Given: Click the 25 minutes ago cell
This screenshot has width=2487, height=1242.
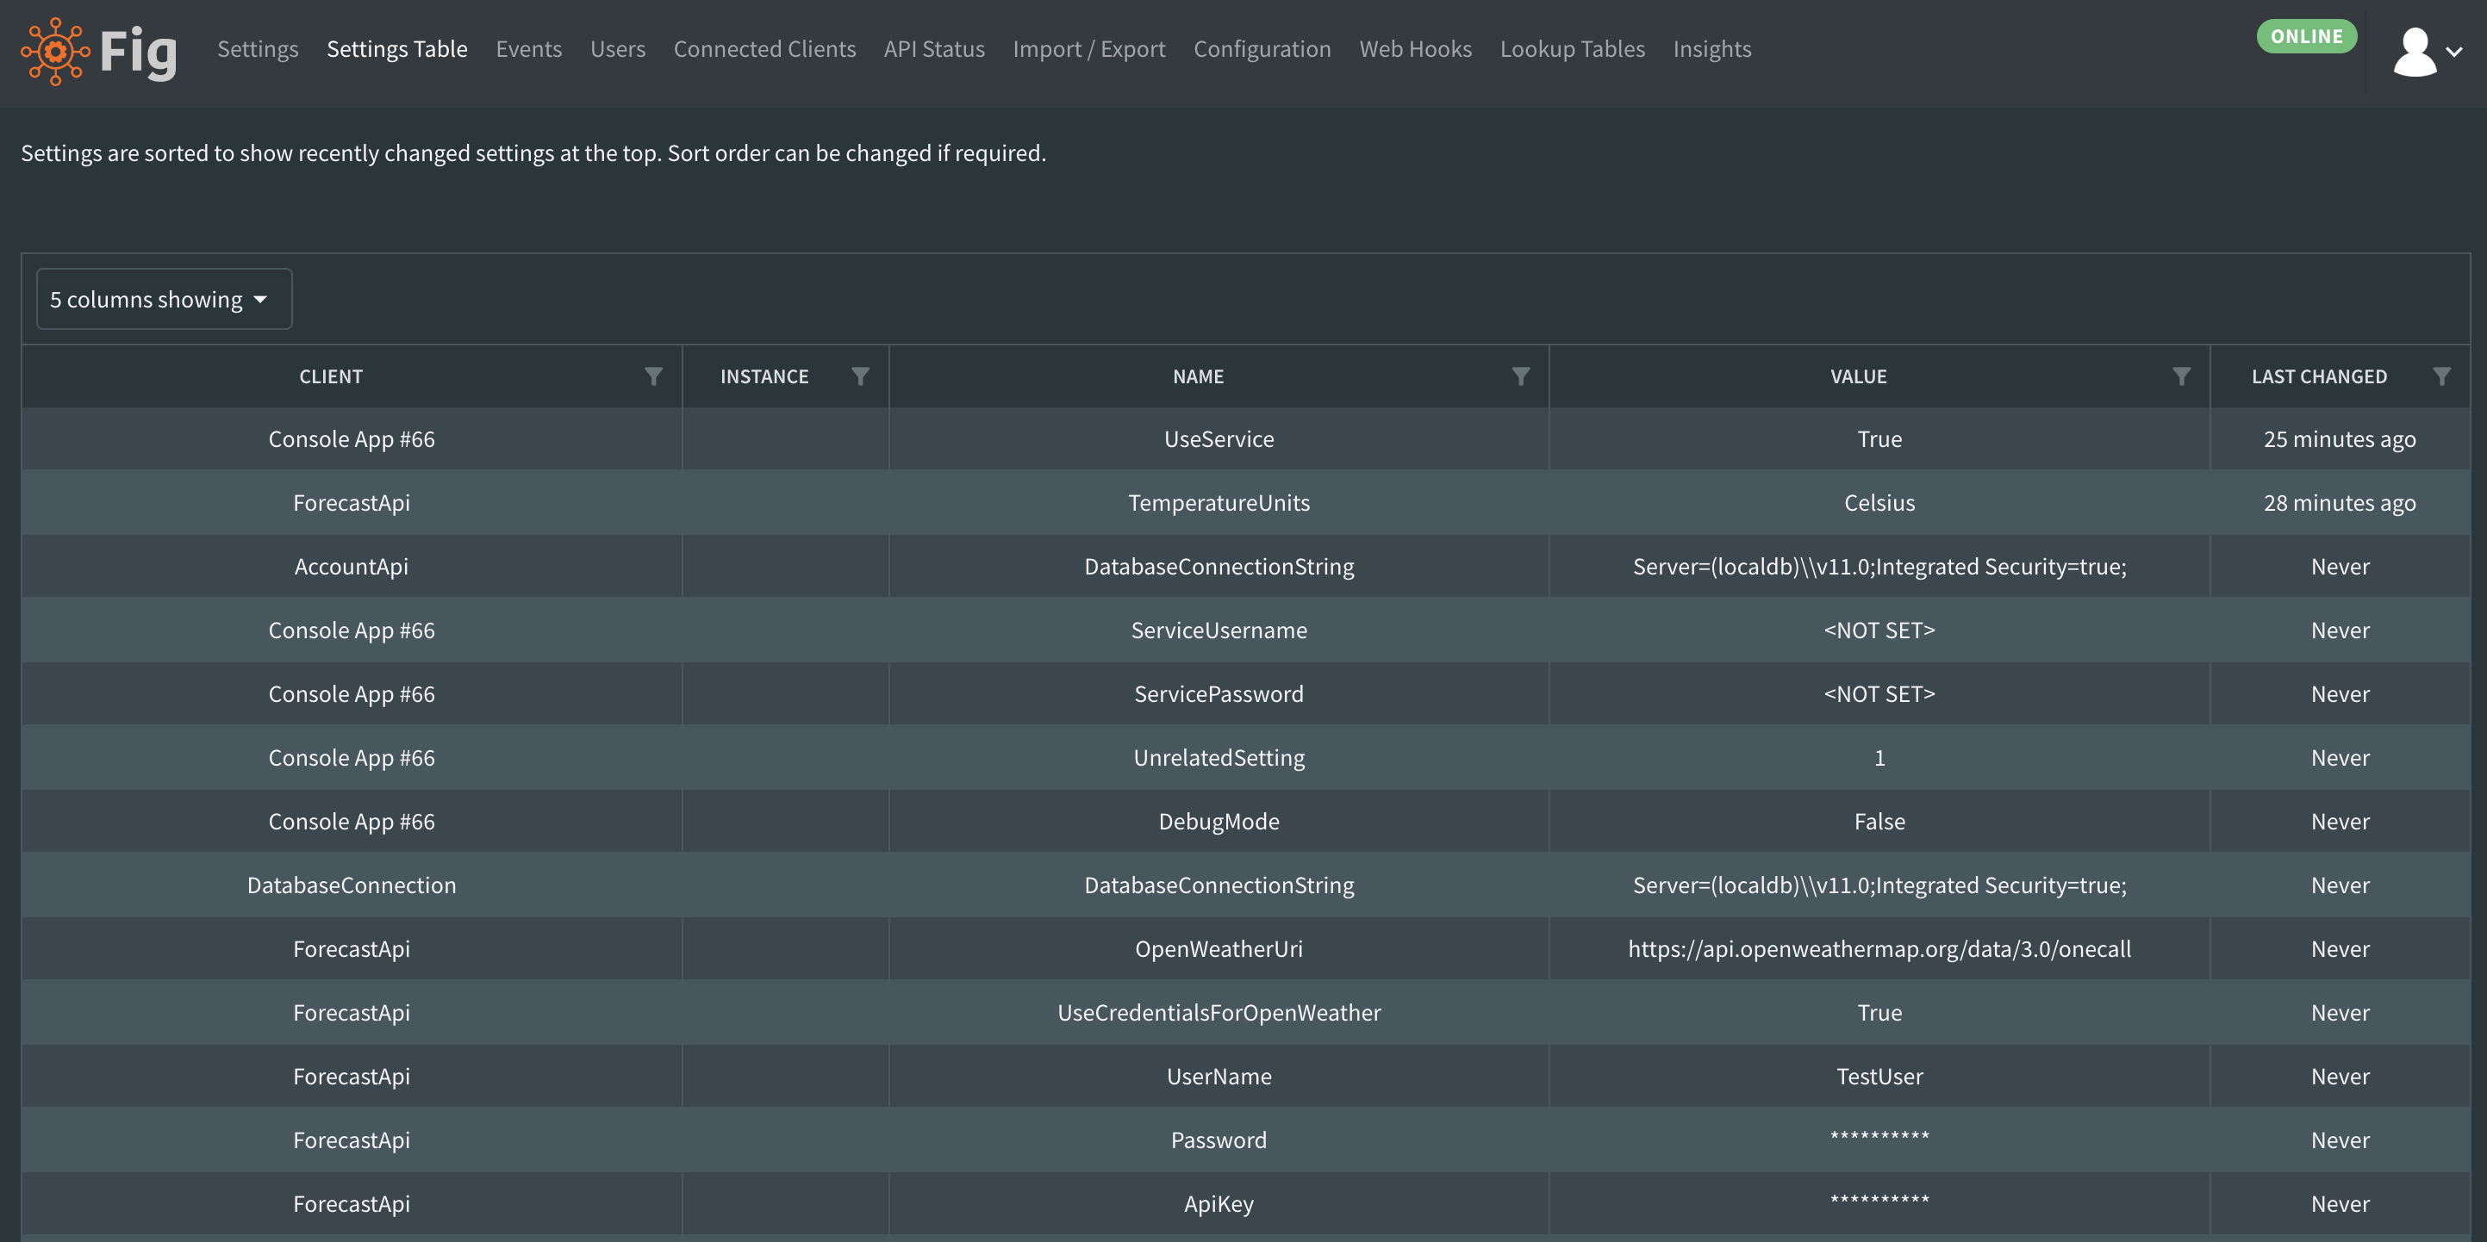Looking at the screenshot, I should click(2341, 439).
